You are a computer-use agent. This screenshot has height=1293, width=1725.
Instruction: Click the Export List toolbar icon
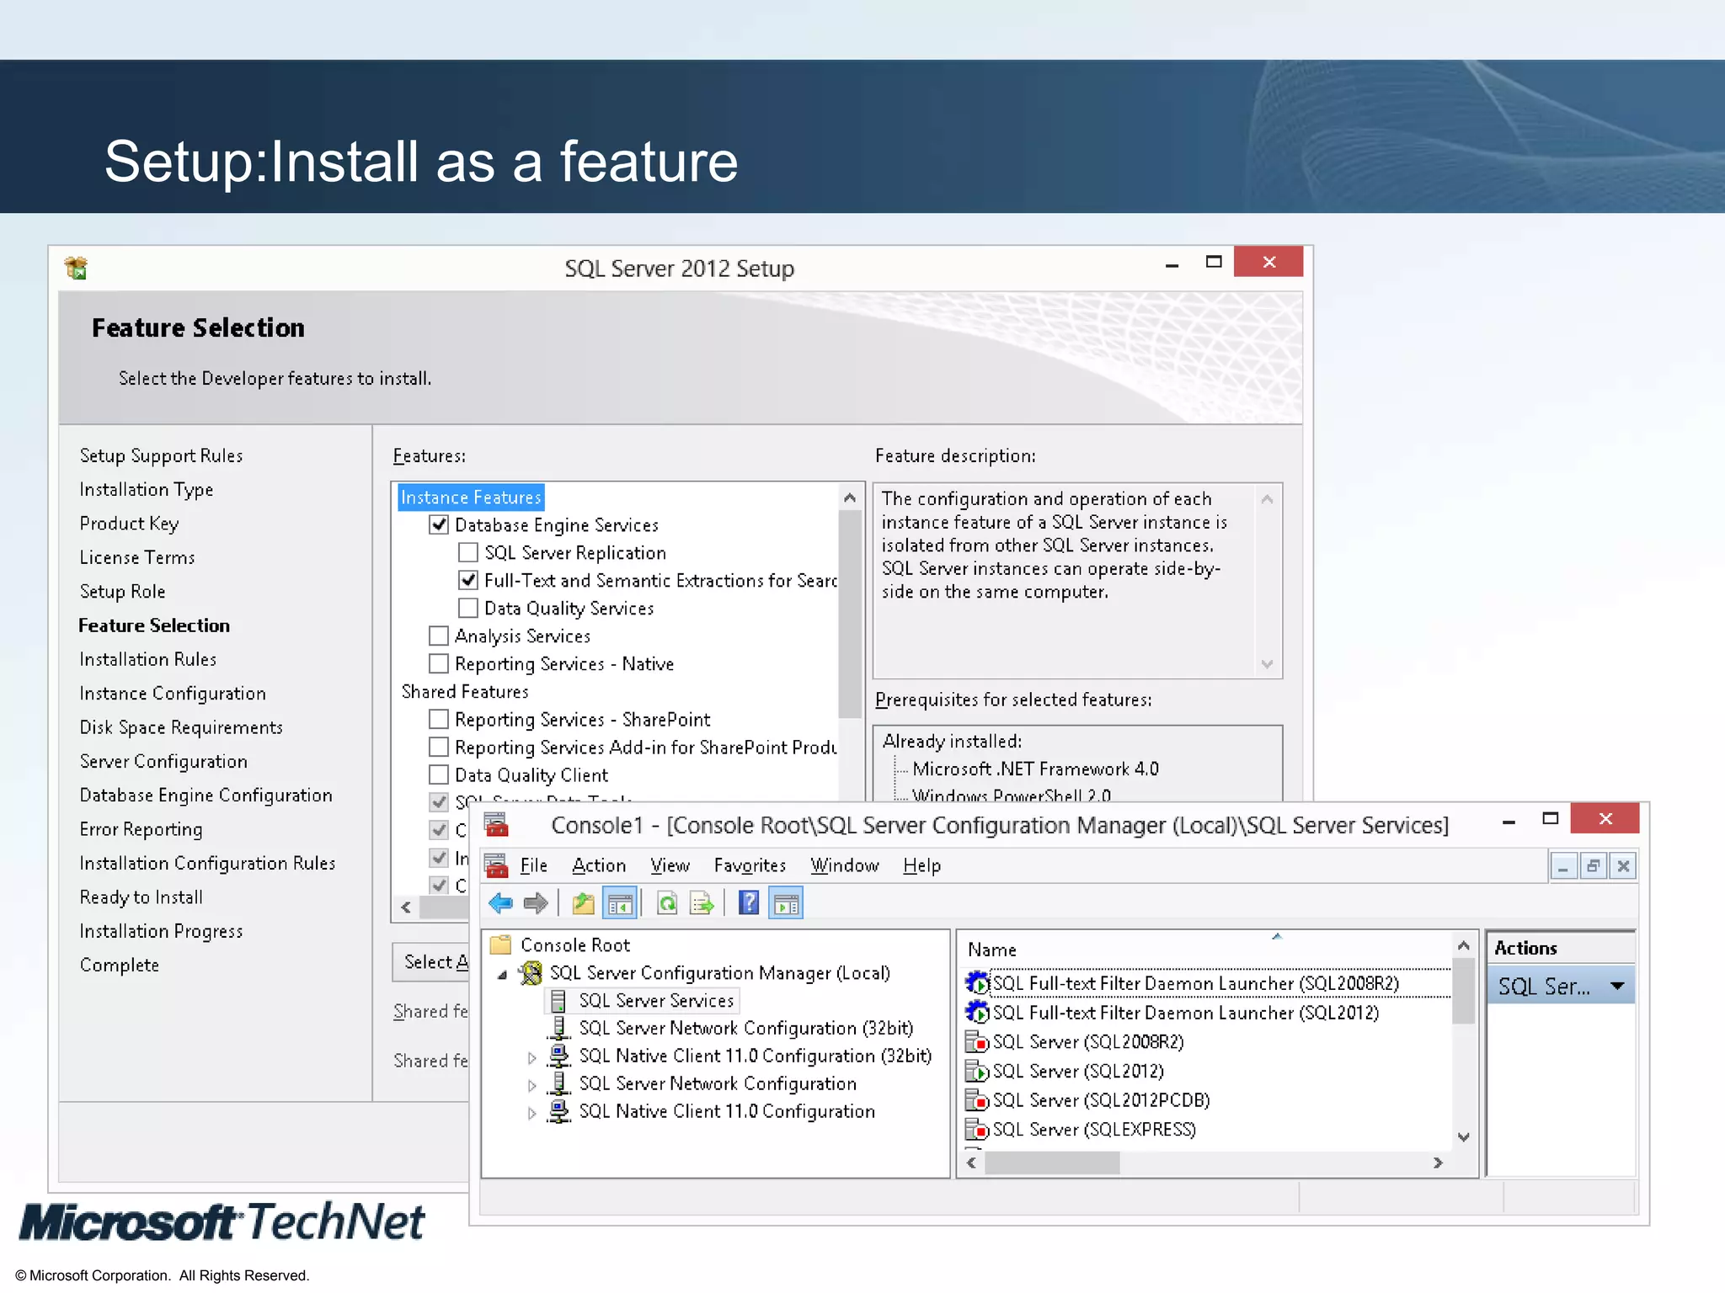pyautogui.click(x=702, y=904)
